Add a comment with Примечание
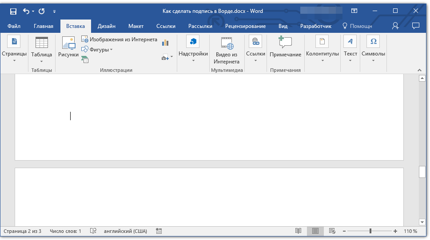430x240 pixels. point(285,48)
